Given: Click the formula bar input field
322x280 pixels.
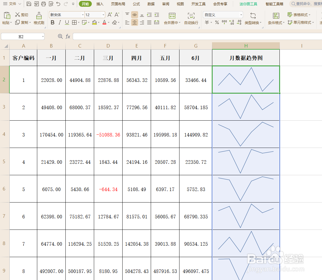Looking at the screenshot, I should (197, 36).
